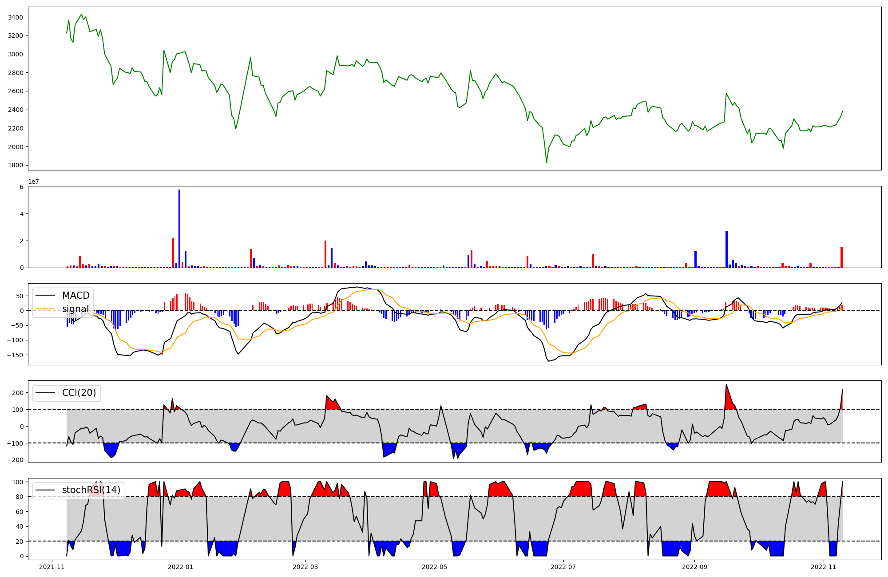This screenshot has width=888, height=577.
Task: Click the MACD legend label
Action: coord(75,296)
